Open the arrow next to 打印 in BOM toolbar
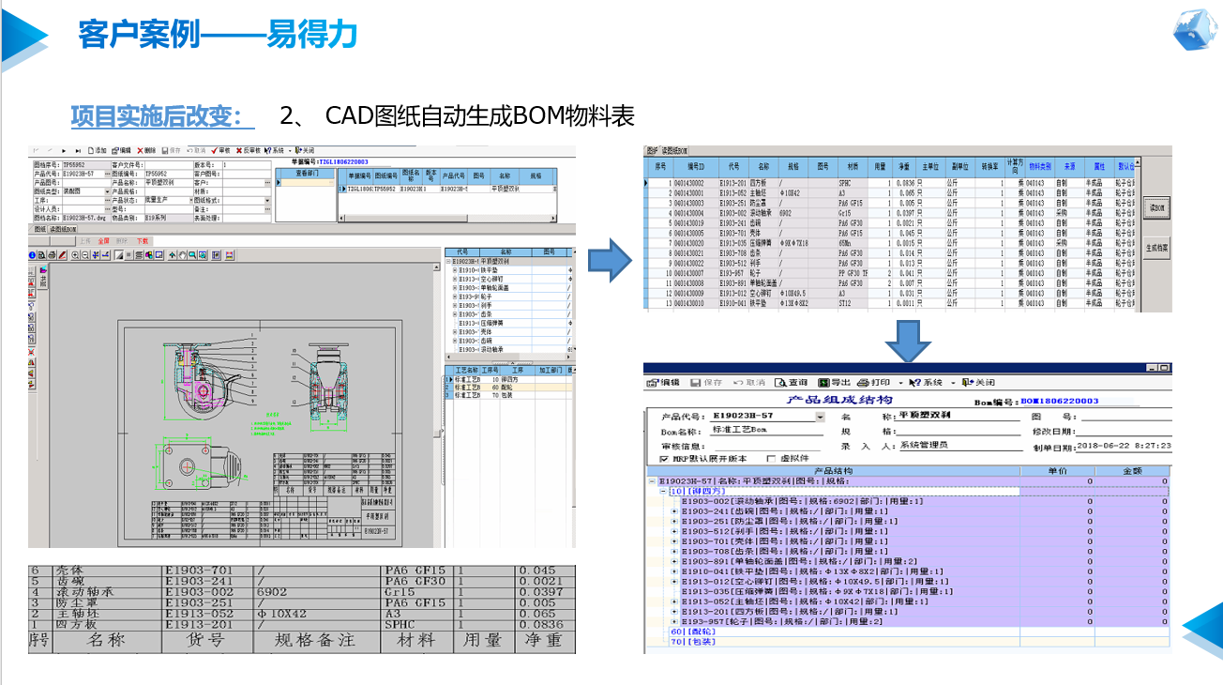This screenshot has height=685, width=1223. (x=900, y=383)
